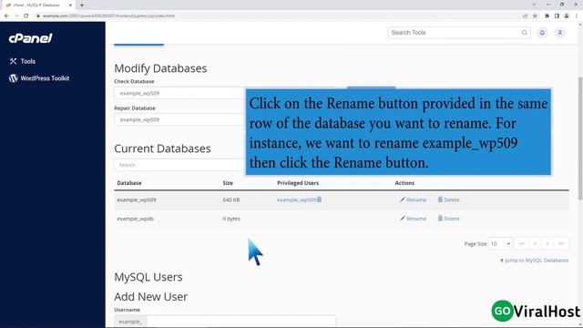The height and width of the screenshot is (328, 583).
Task: Click the 0 bytes size cell
Action: click(231, 219)
